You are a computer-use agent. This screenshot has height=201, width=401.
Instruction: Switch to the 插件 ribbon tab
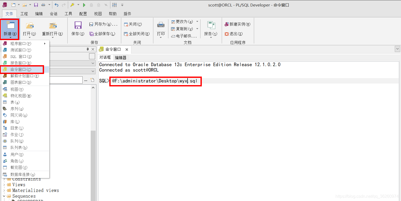pyautogui.click(x=127, y=14)
